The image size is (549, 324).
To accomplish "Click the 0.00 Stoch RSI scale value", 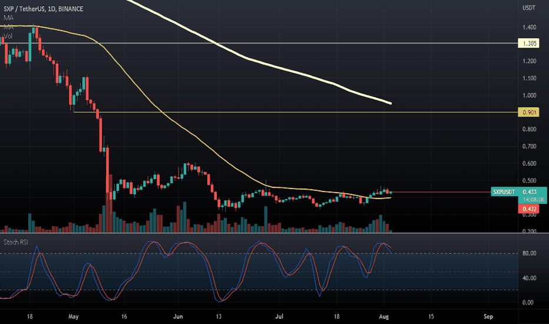I will click(x=529, y=303).
